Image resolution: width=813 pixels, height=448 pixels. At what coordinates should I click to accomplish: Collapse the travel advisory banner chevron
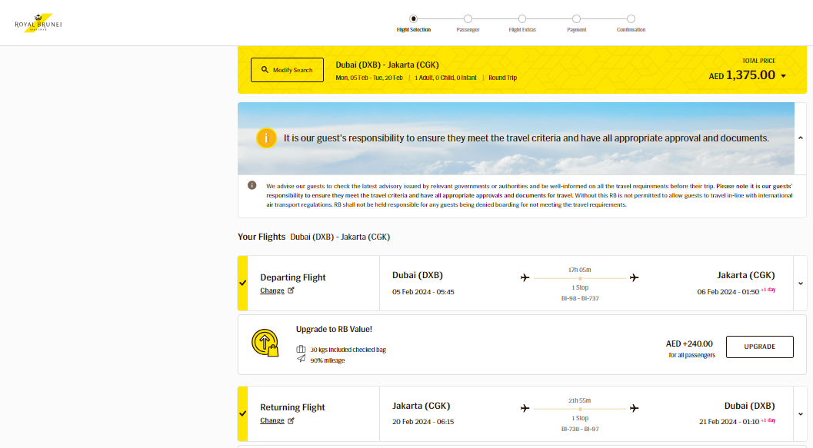pyautogui.click(x=801, y=138)
